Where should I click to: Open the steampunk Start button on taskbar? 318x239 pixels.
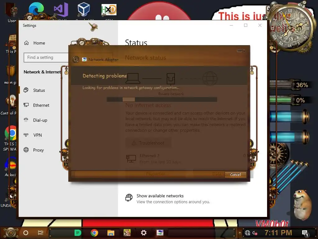(x=11, y=233)
